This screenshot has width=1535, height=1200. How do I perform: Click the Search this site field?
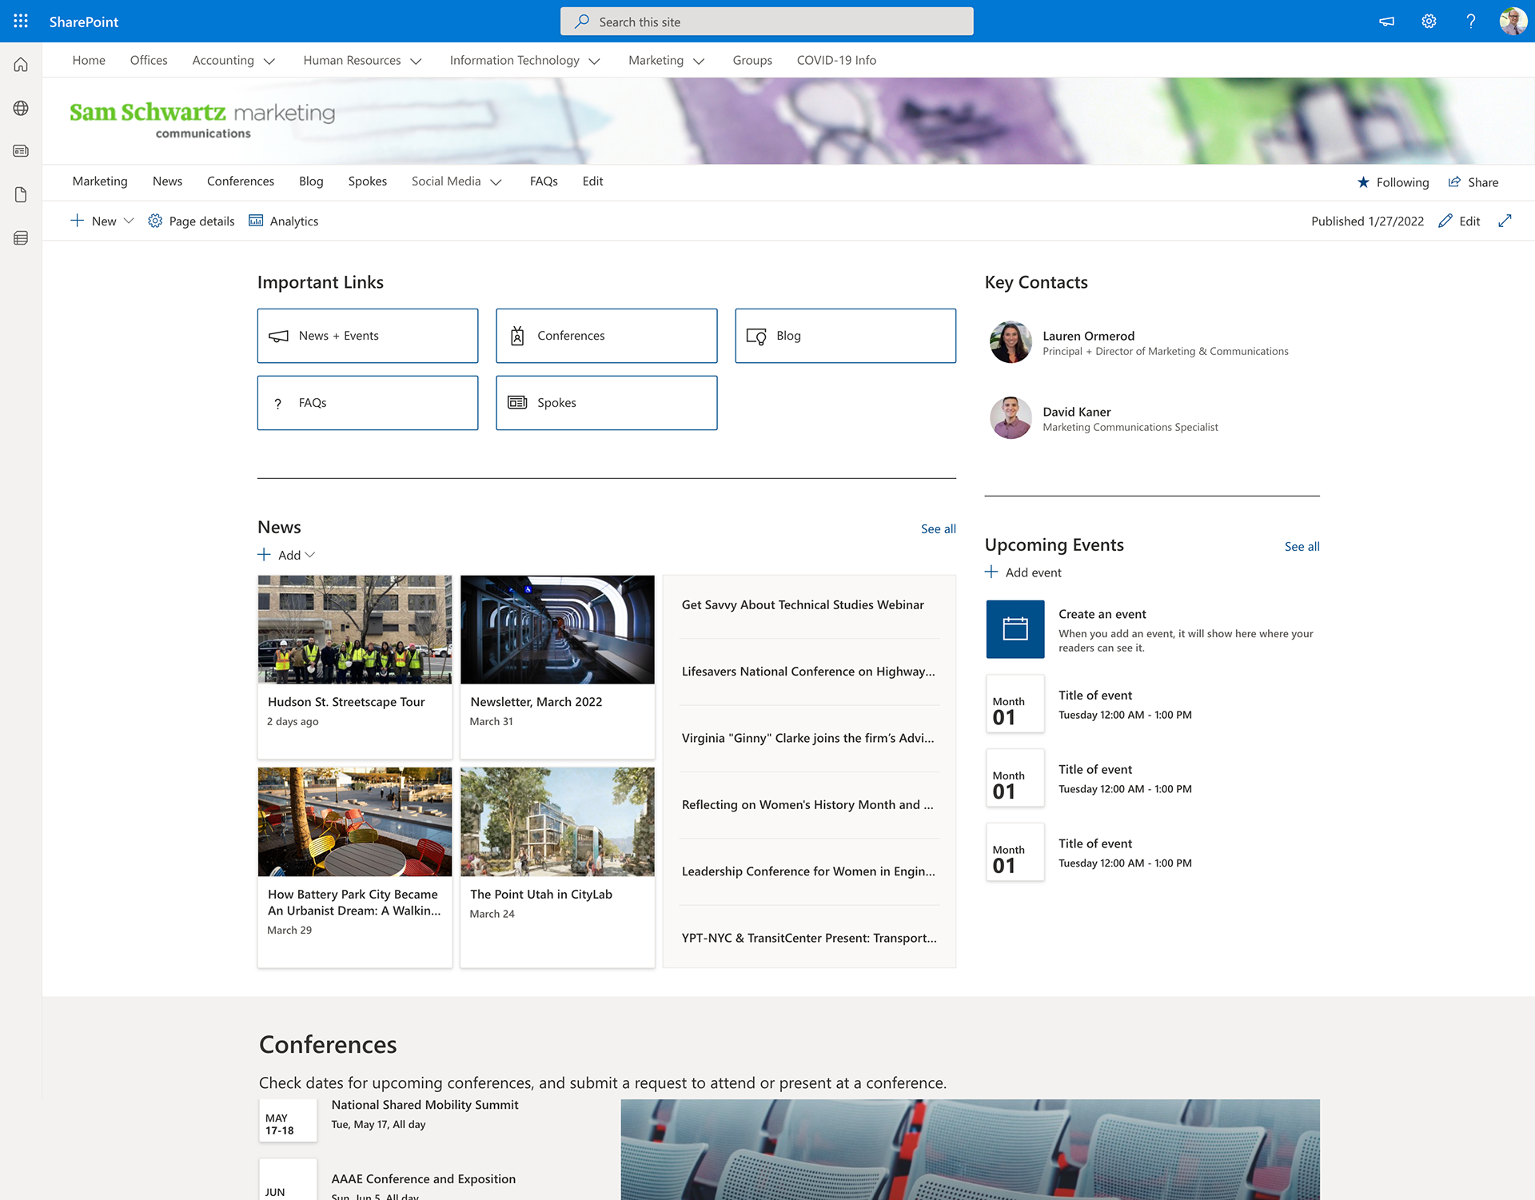click(x=767, y=22)
